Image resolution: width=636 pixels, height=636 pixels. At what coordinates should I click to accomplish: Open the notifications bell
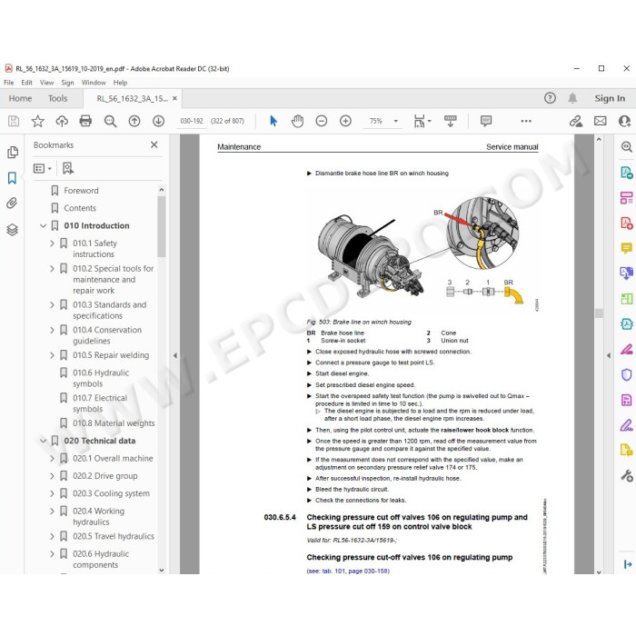point(572,98)
